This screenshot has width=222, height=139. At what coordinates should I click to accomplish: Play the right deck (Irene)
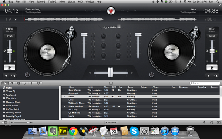click(212, 67)
